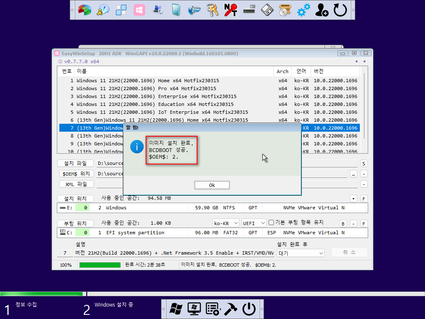Launch the NT red key password icon
425x319 pixels.
pyautogui.click(x=231, y=10)
